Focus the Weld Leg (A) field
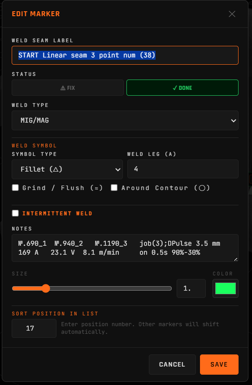 [183, 169]
